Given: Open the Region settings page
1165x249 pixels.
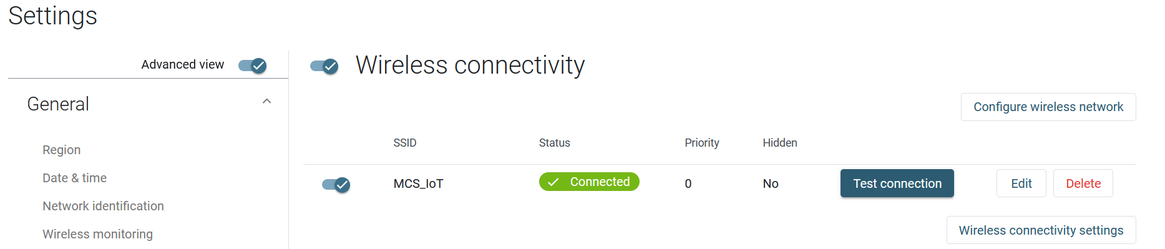Looking at the screenshot, I should point(62,150).
